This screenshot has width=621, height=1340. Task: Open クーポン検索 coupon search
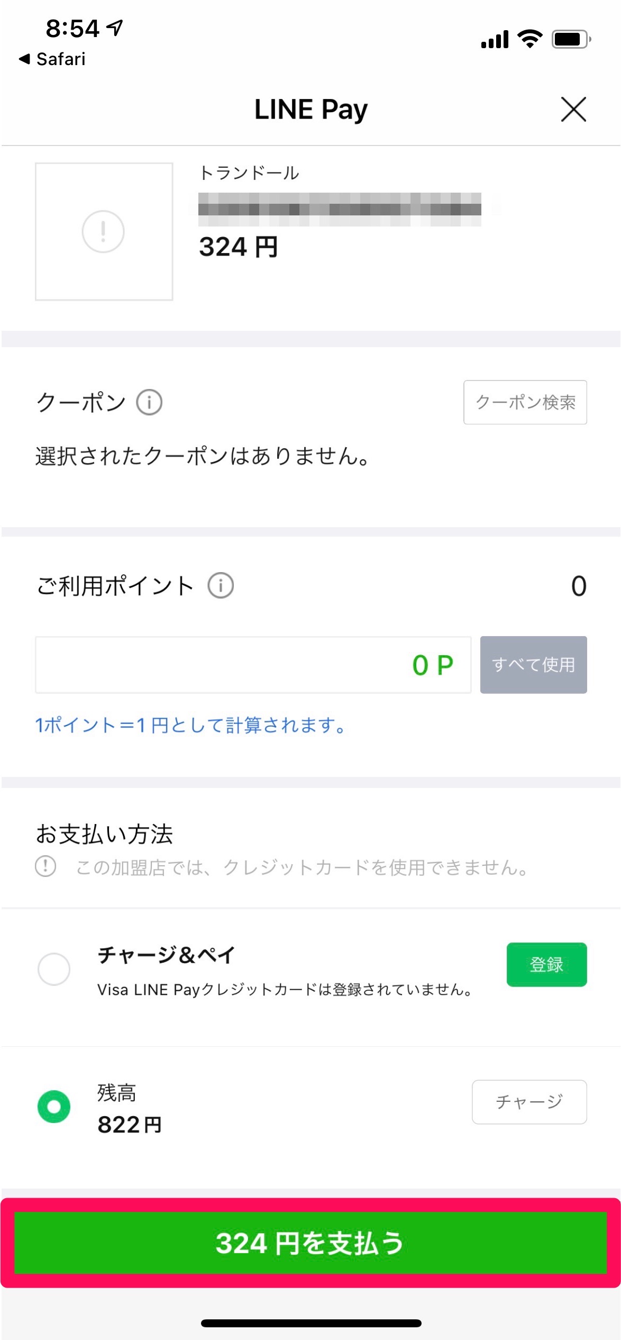(x=525, y=402)
